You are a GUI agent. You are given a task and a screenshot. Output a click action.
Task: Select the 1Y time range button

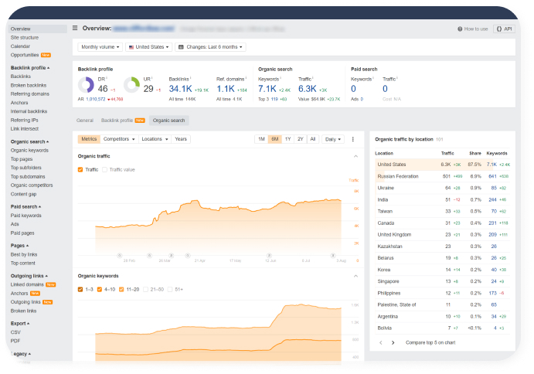[287, 139]
